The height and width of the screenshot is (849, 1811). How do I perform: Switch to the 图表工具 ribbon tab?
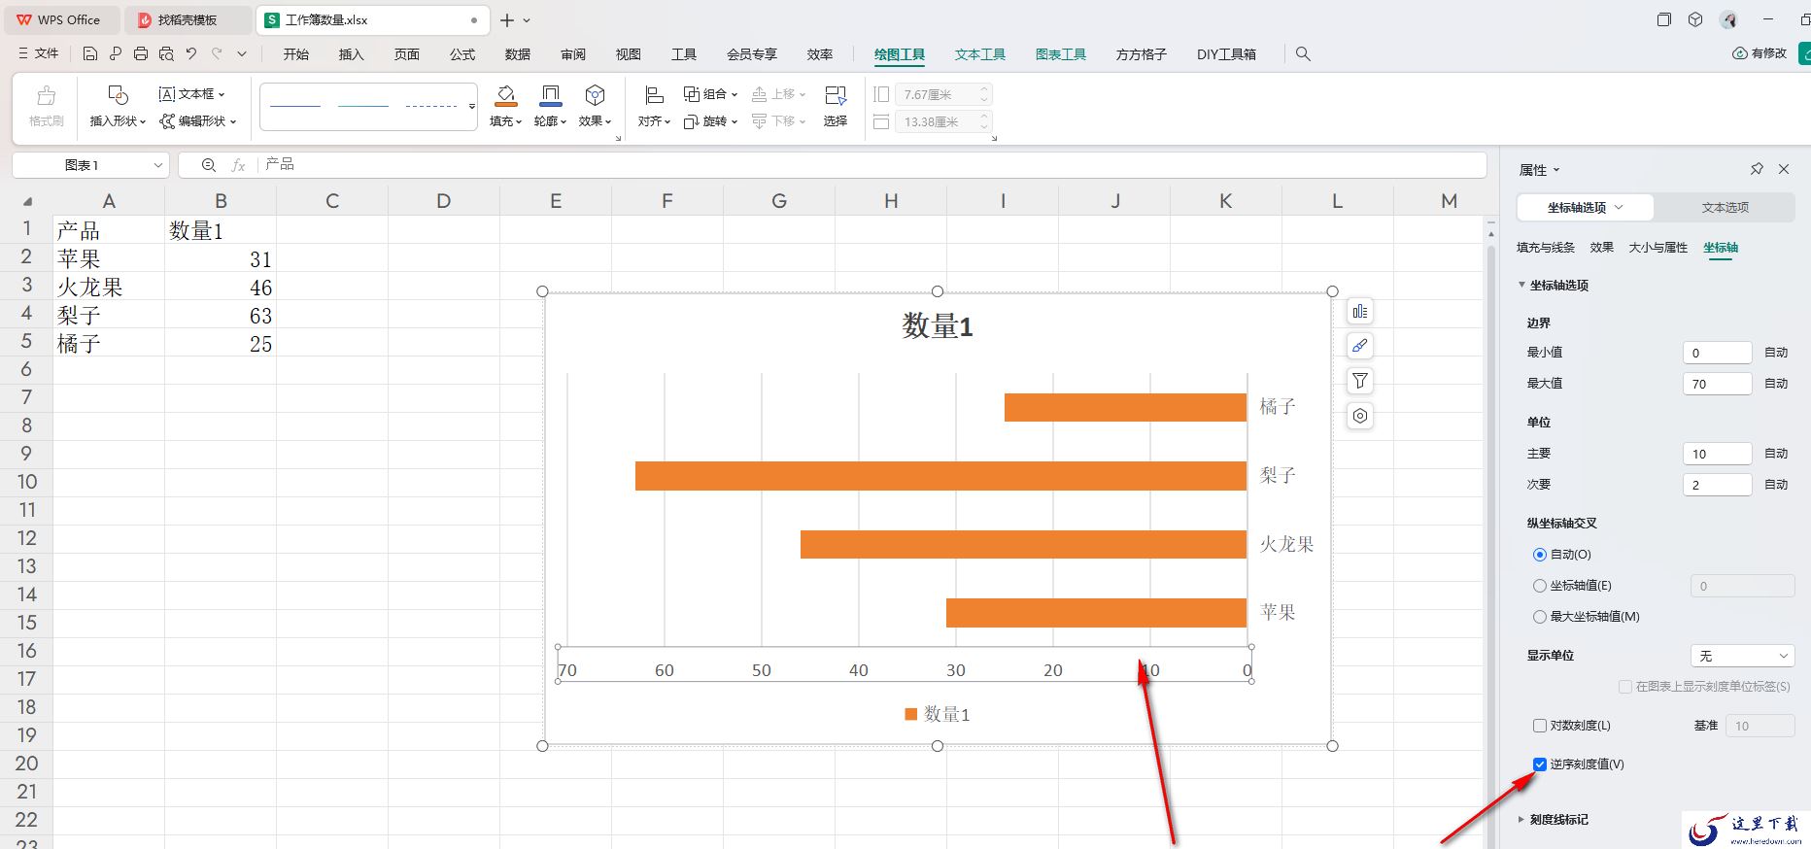point(1061,54)
